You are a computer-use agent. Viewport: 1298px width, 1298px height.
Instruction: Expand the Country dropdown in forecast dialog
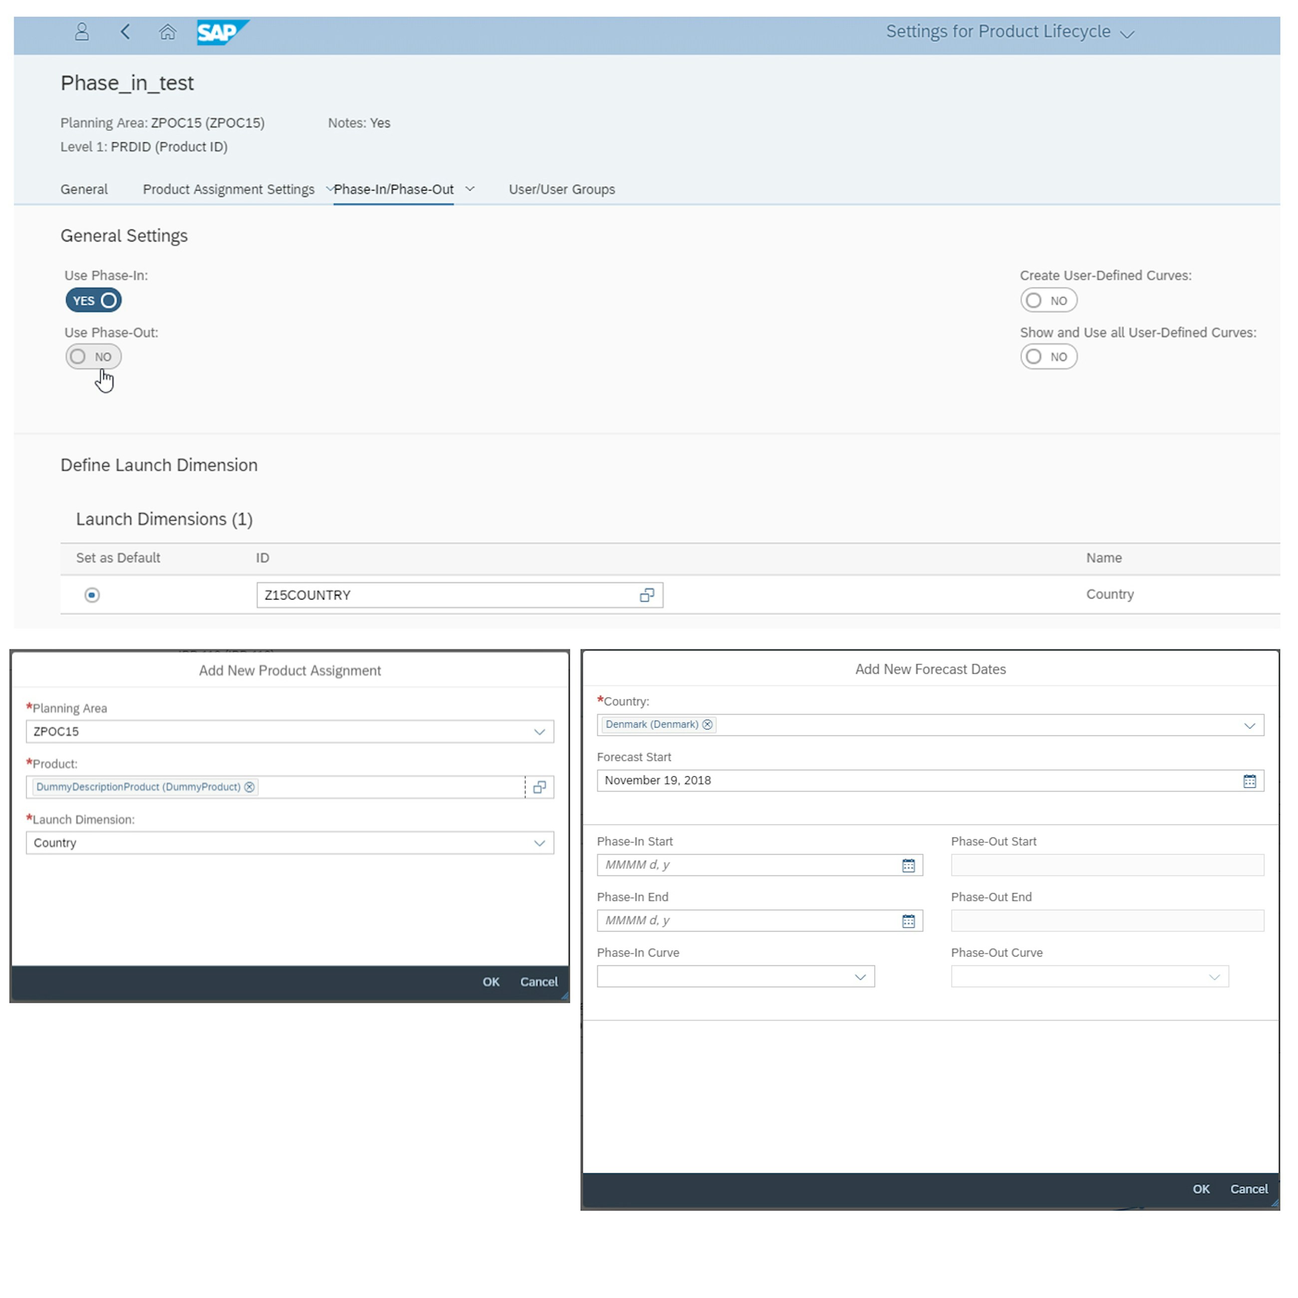pos(1250,725)
